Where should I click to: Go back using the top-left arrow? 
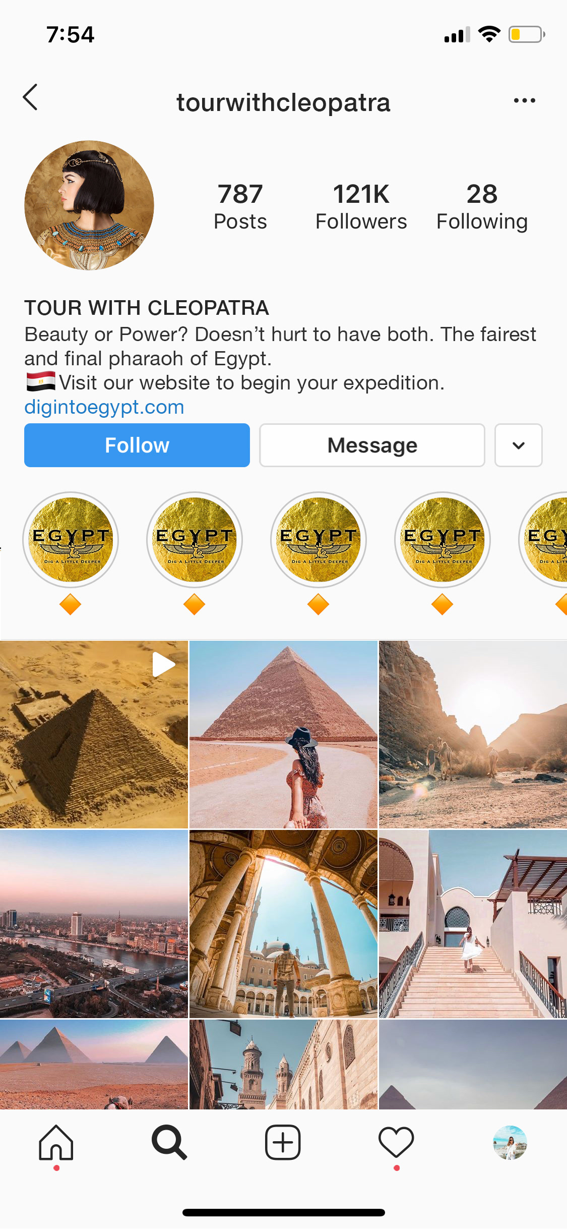pos(30,97)
